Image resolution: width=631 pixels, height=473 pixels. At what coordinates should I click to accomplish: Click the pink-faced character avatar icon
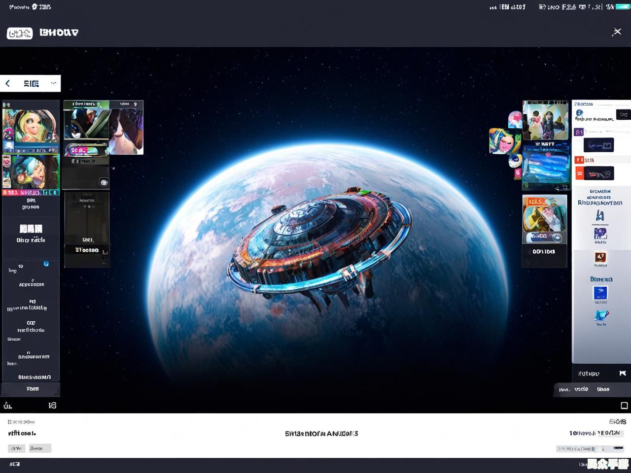pyautogui.click(x=504, y=142)
